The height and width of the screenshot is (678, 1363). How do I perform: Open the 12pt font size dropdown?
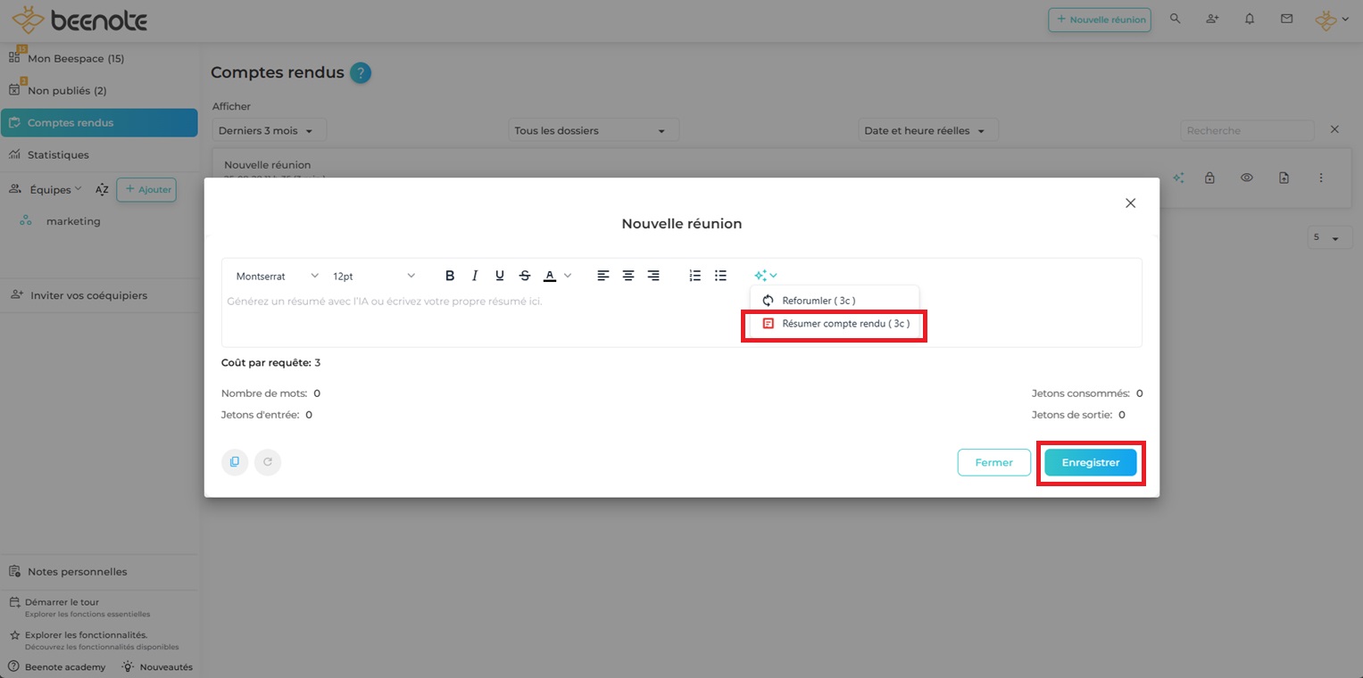(374, 276)
